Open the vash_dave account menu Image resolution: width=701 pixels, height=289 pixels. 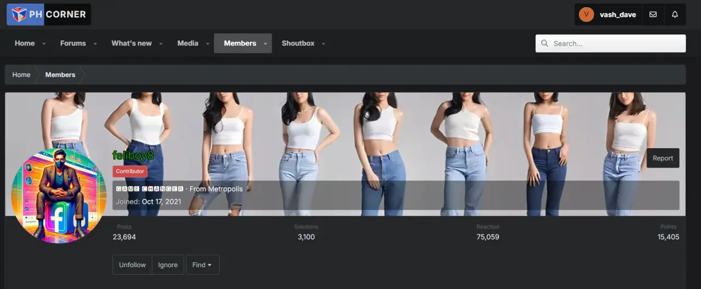tap(608, 15)
